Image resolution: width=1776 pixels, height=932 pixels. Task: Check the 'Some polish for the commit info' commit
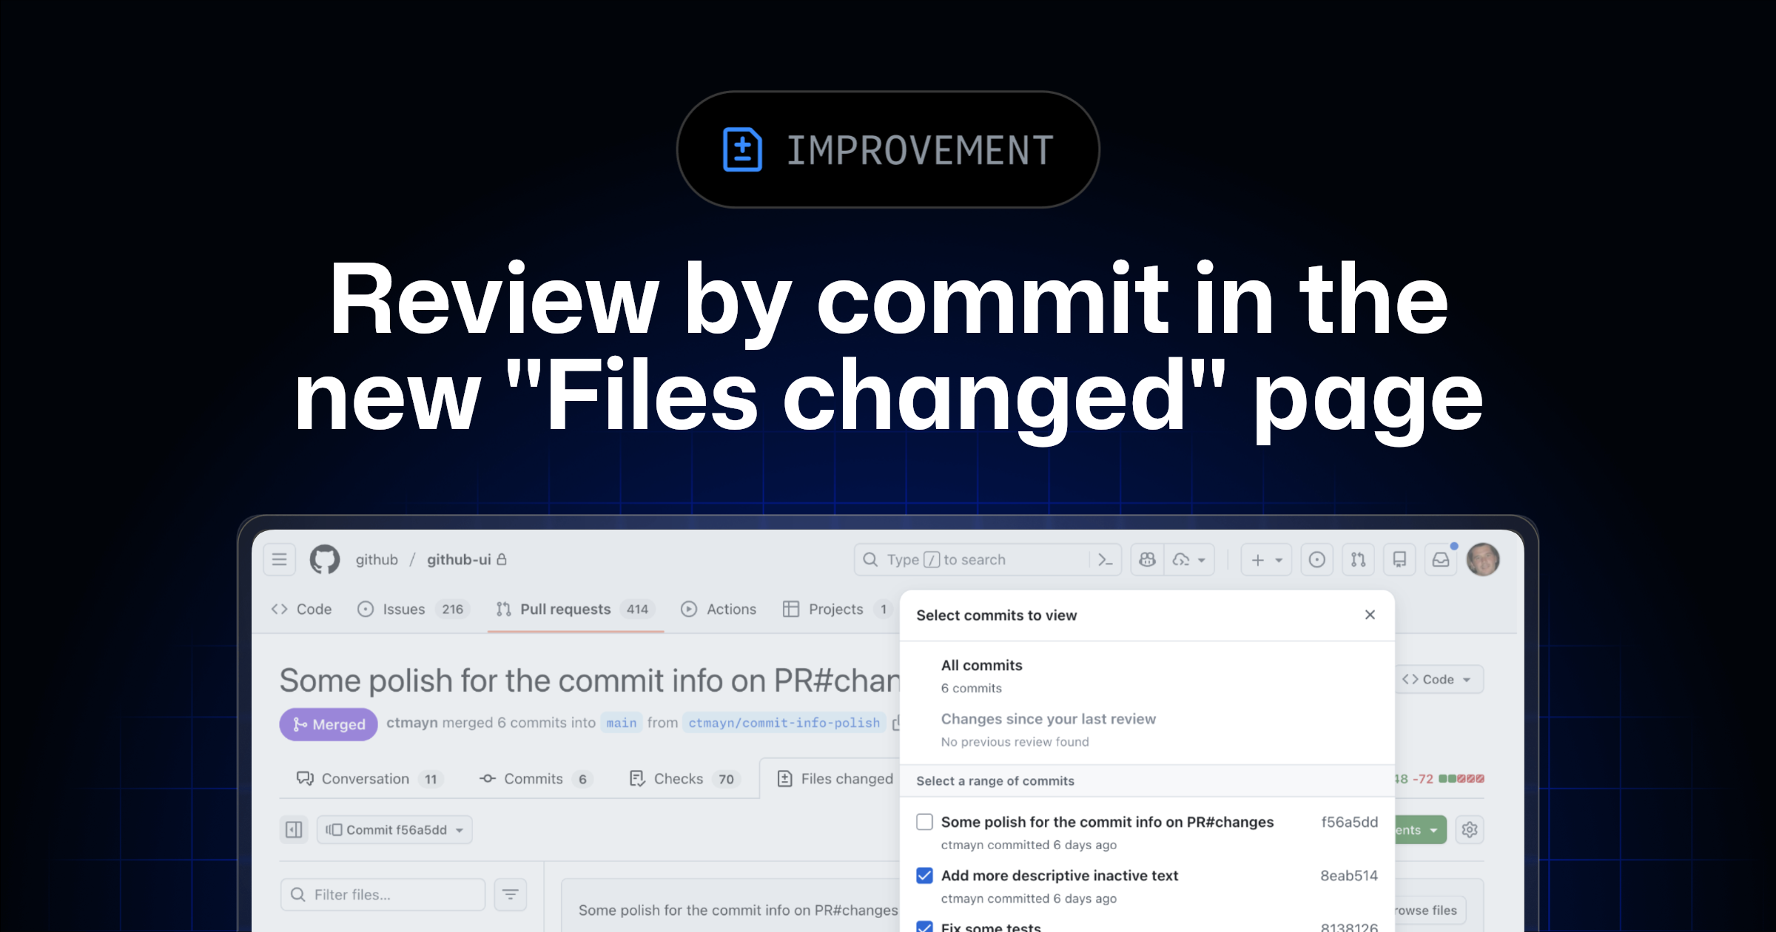924,821
